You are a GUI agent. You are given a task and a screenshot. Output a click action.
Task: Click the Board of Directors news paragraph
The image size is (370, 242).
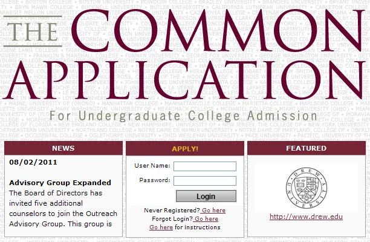click(x=63, y=208)
